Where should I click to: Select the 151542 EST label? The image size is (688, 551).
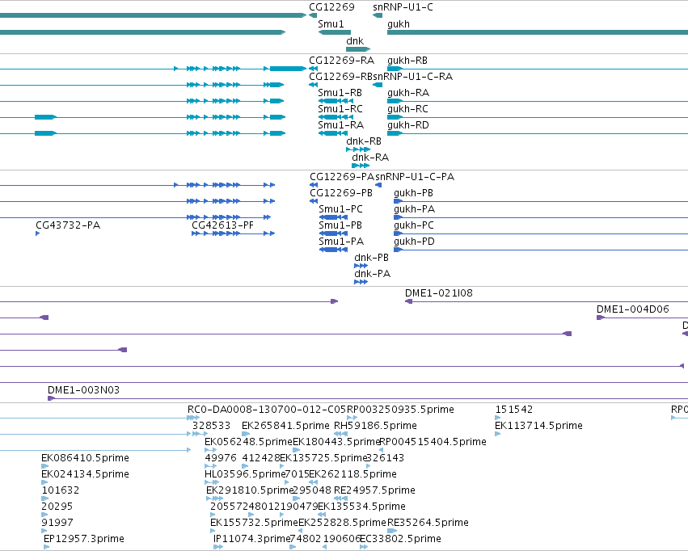(514, 410)
